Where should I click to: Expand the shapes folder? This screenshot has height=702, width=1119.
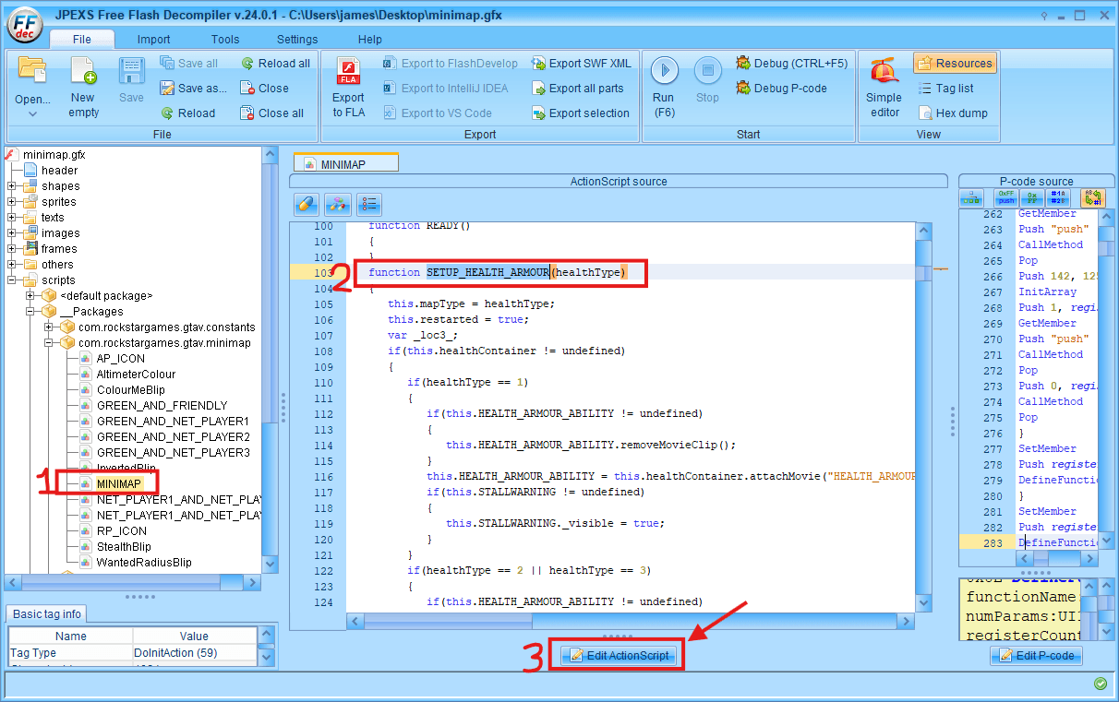(x=13, y=186)
